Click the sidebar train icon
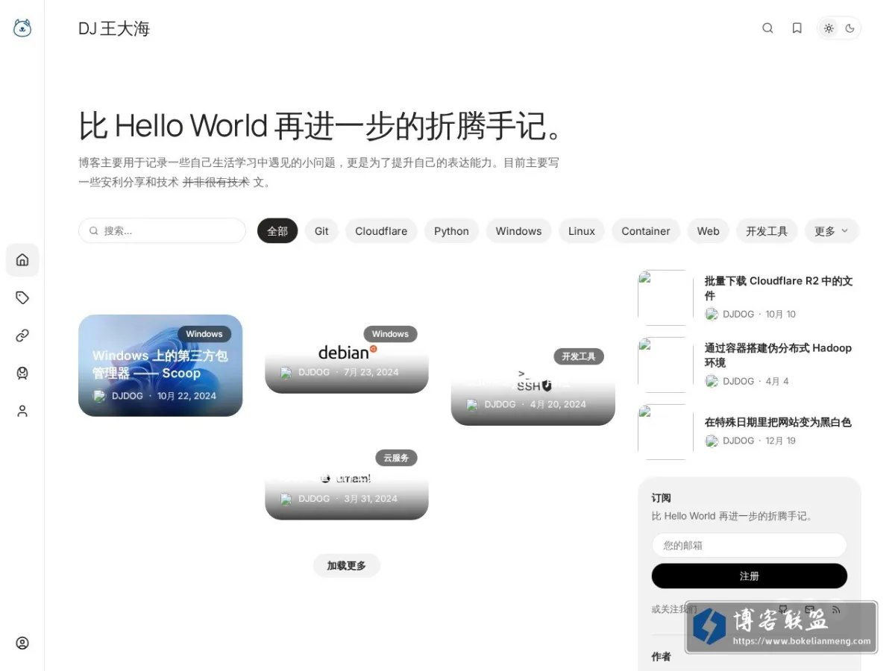This screenshot has width=895, height=671. 22,373
